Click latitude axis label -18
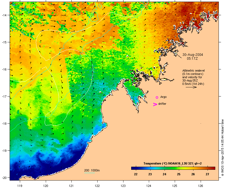The height and width of the screenshot is (188, 226). [x=4, y=124]
